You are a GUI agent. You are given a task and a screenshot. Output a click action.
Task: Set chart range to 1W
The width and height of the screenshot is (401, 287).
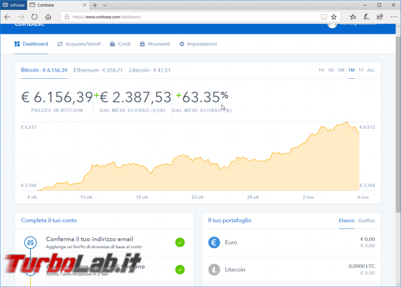point(341,70)
